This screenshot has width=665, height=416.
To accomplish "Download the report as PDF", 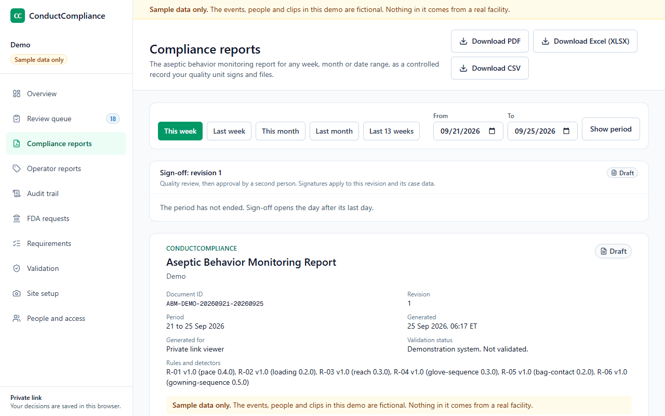I will [490, 41].
